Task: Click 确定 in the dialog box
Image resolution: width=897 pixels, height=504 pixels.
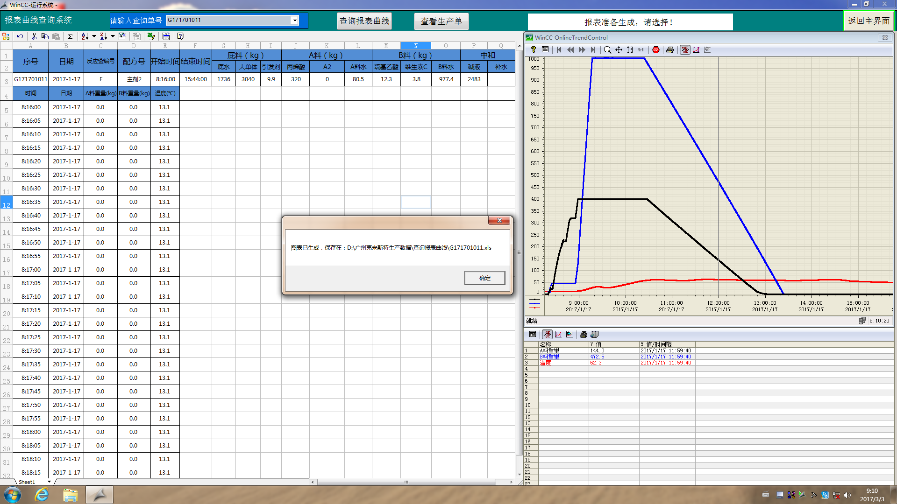Action: tap(484, 278)
